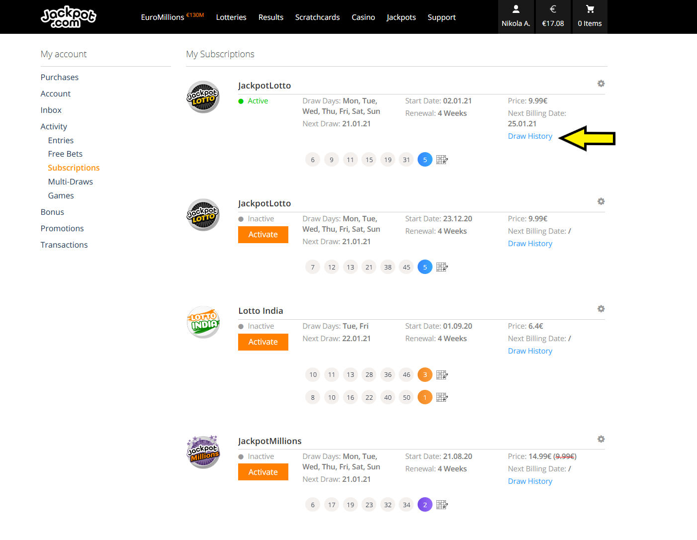Edit numbers grid icon for line 6 17 19 23
This screenshot has height=540, width=697.
442,505
